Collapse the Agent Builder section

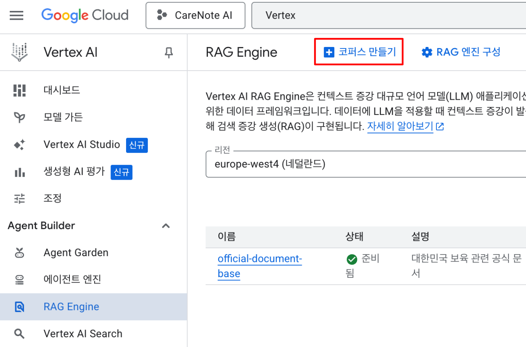(166, 226)
